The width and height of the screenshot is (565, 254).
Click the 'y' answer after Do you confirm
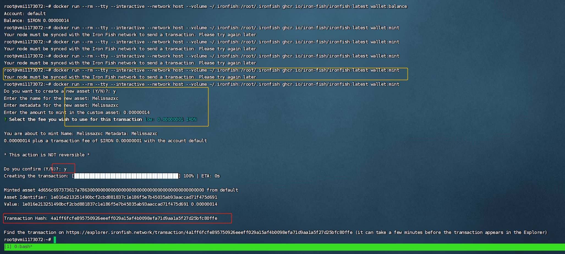point(65,169)
